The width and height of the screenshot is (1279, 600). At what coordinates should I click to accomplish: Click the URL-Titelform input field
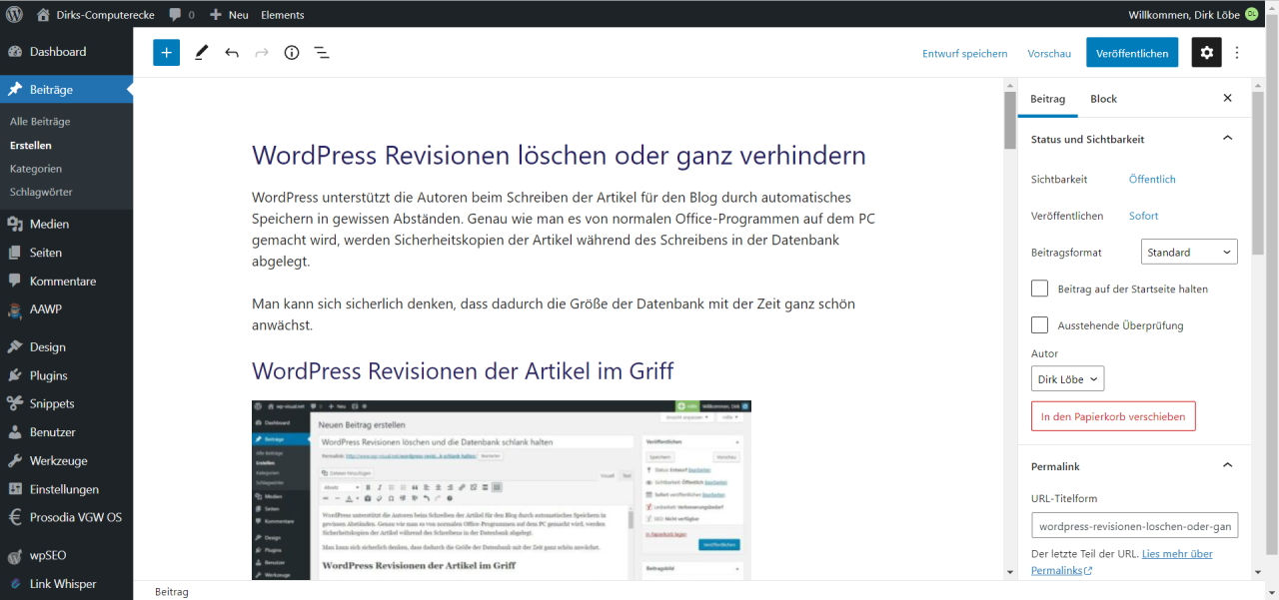(x=1134, y=526)
